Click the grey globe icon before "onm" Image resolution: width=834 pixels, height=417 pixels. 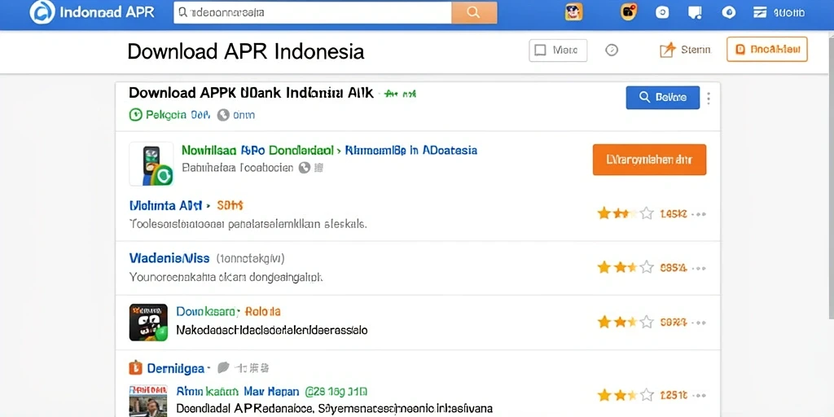click(x=223, y=114)
